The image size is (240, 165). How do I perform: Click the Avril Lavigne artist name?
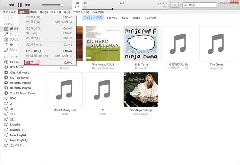click(x=141, y=114)
